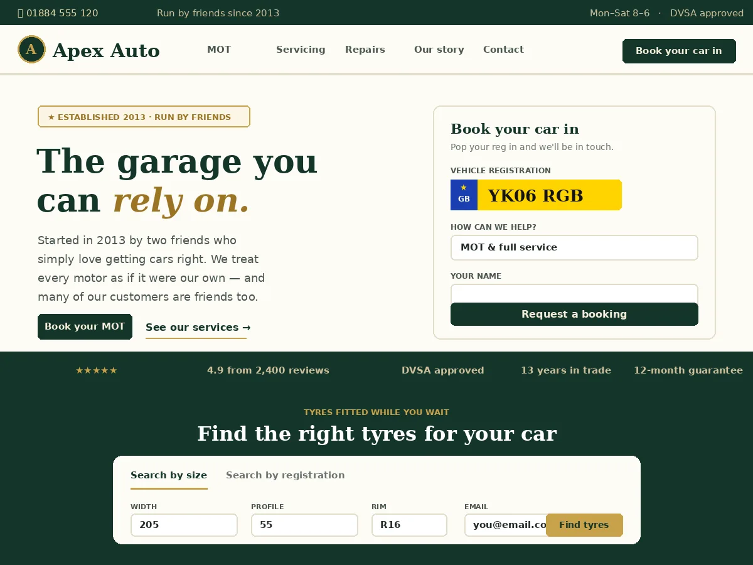Click the YK06 RGB registration field

click(536, 195)
